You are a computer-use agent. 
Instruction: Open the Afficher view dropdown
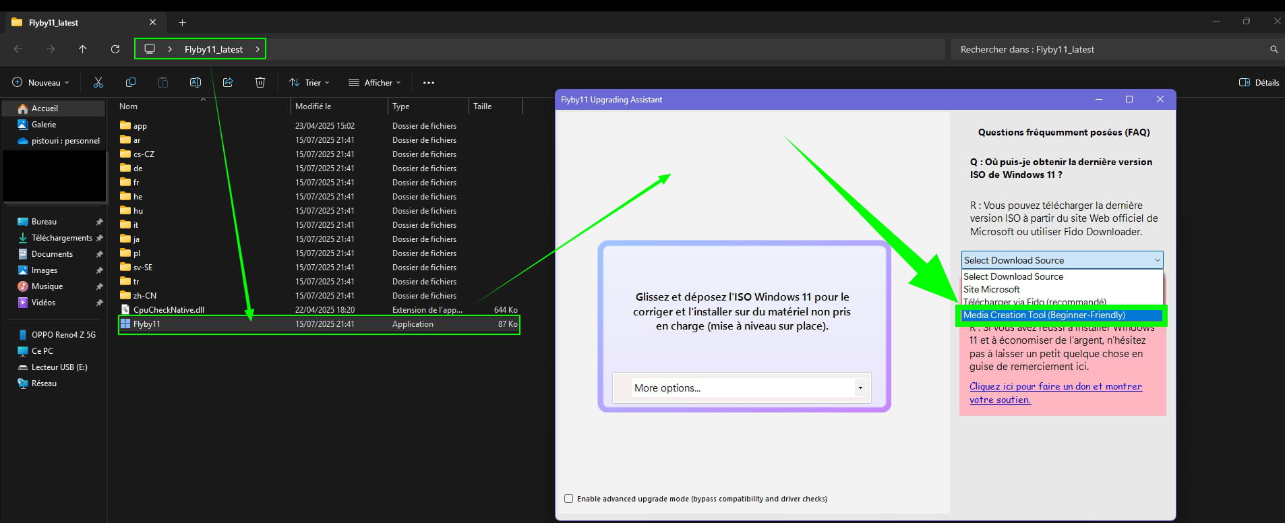[x=375, y=82]
